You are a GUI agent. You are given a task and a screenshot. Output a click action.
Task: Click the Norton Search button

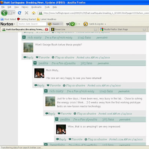tap(55, 24)
